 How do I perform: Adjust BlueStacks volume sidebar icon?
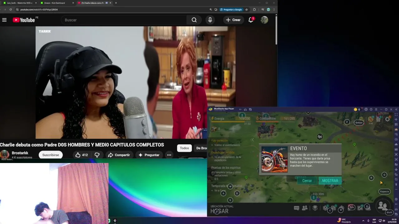(396, 119)
